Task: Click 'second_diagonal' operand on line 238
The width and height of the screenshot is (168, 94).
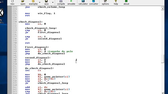Action: [x=50, y=39]
